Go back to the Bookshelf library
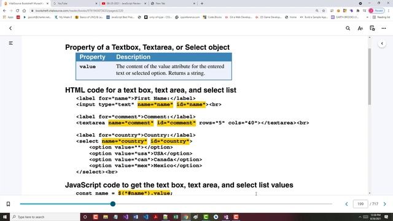The height and width of the screenshot is (221, 393). [x=10, y=28]
